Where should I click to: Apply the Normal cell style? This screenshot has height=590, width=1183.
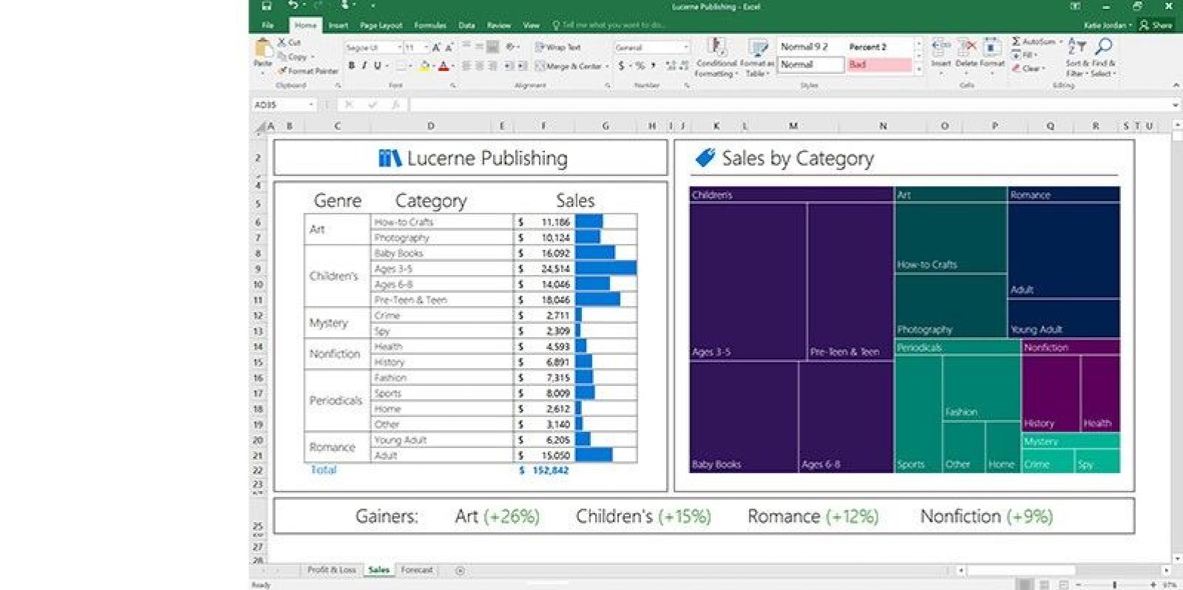coord(810,65)
